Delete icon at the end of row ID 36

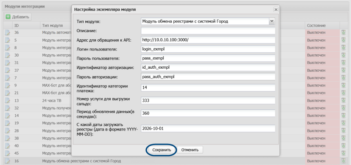tap(343, 33)
